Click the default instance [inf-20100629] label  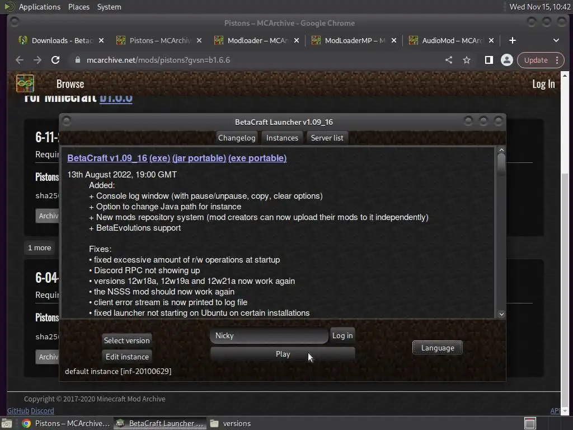(118, 372)
